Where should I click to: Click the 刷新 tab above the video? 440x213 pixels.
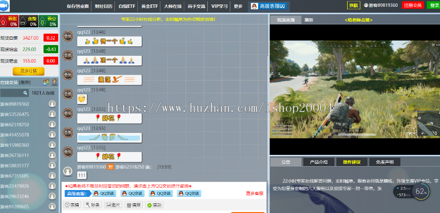tap(309, 20)
